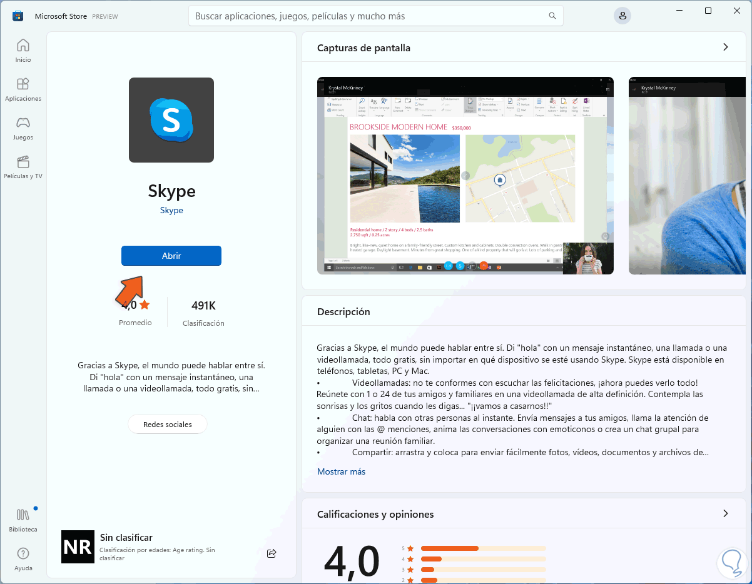Screen dimensions: 752x584
Task: Click the Capturas de pantalla heading
Action: pyautogui.click(x=363, y=48)
